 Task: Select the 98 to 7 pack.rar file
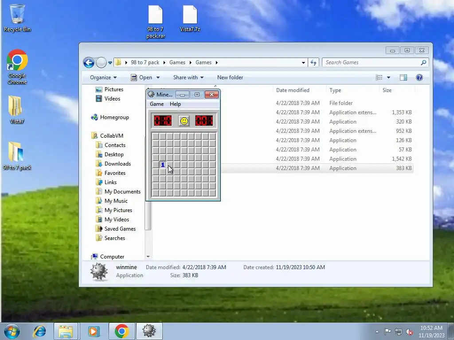click(156, 22)
